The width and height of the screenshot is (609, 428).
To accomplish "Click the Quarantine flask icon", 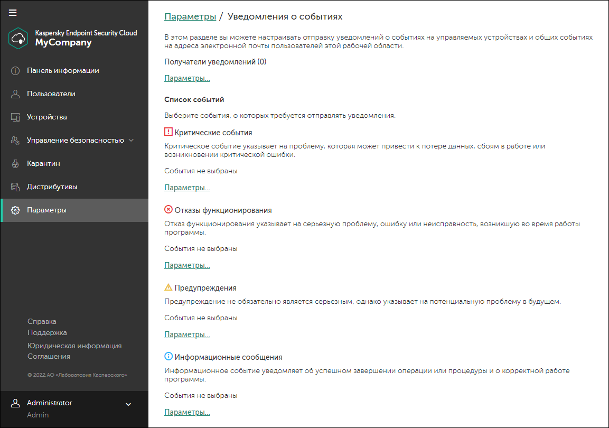I will click(x=15, y=164).
